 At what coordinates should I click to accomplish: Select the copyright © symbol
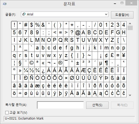32,63
